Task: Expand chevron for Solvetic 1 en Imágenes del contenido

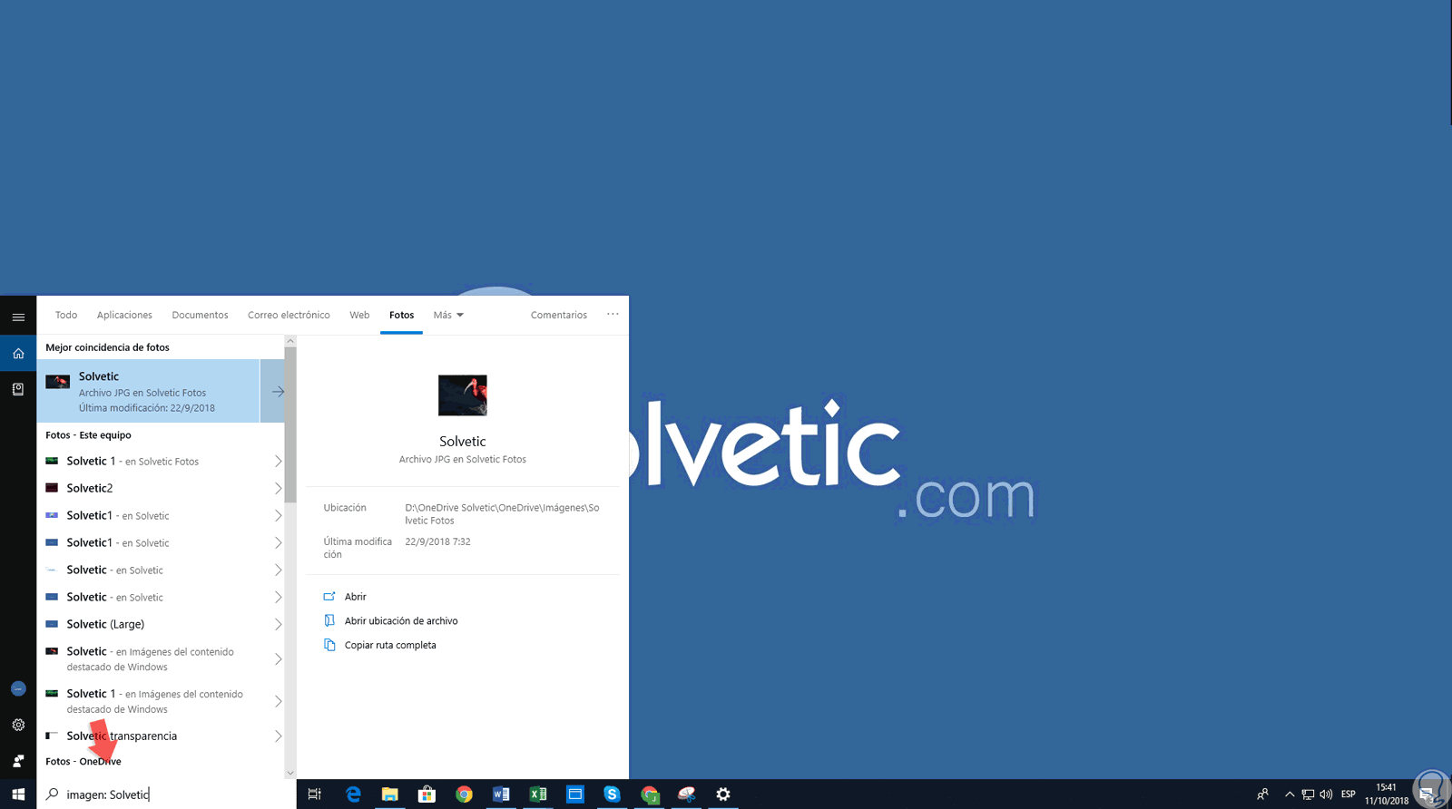Action: point(278,702)
